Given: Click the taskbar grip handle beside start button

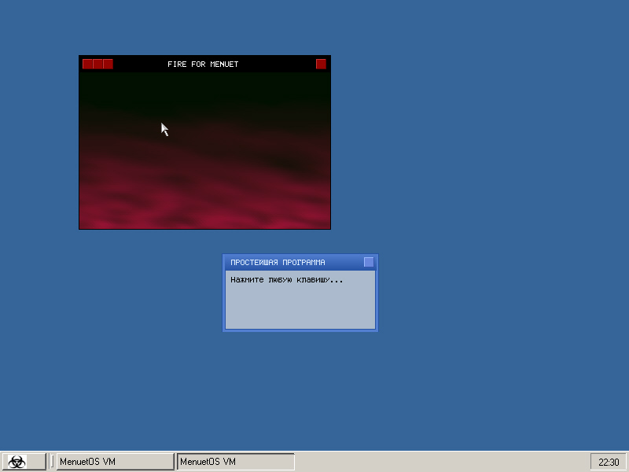Looking at the screenshot, I should tap(52, 462).
